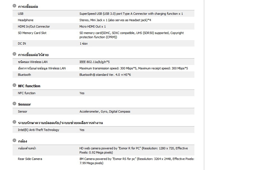Click the IEEE 802.11a/b/g/n specification text
The height and width of the screenshot is (170, 266).
coord(94,62)
